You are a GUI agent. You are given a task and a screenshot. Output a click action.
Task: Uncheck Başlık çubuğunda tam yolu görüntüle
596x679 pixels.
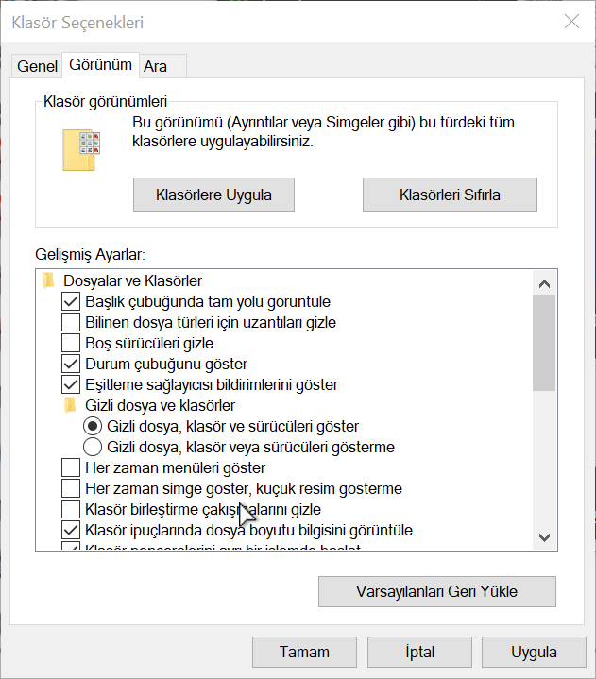coord(71,301)
